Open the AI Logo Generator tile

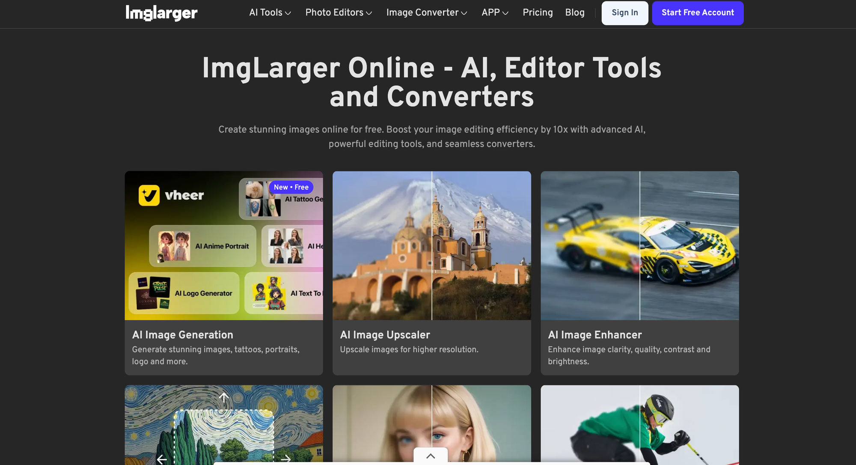[184, 293]
